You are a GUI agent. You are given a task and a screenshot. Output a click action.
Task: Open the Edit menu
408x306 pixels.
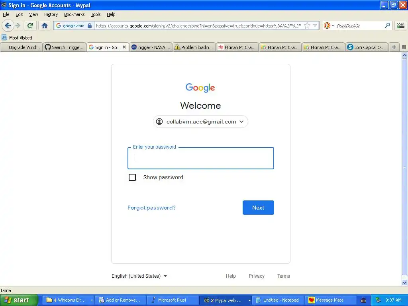point(19,14)
